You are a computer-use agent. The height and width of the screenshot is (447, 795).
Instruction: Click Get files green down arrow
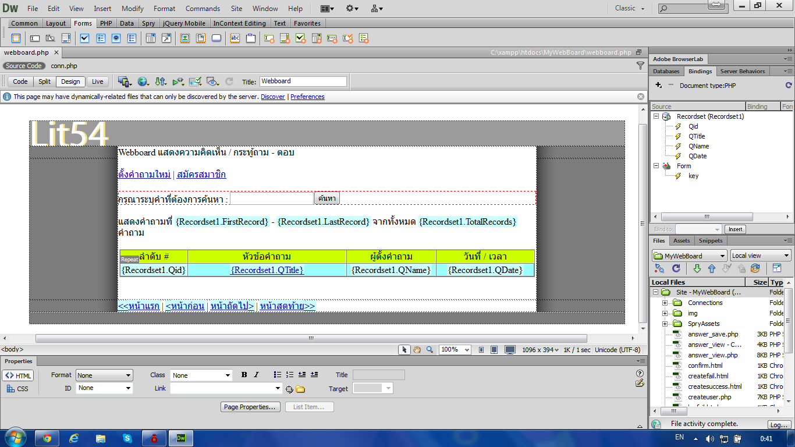pos(697,268)
